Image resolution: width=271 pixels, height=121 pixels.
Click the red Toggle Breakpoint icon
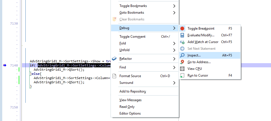click(x=182, y=29)
